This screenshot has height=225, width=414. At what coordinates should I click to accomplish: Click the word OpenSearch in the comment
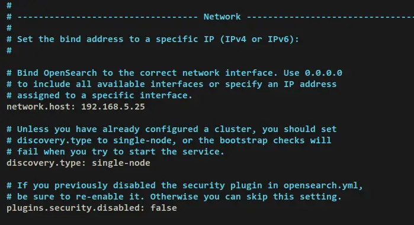click(70, 73)
